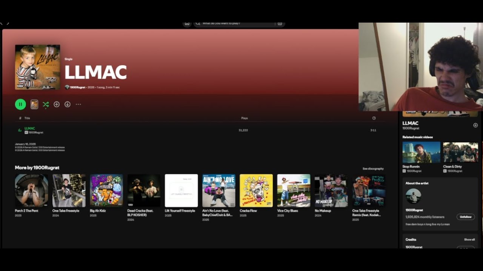Click the Plays column header
Screen dimensions: 483x271
coord(245,118)
